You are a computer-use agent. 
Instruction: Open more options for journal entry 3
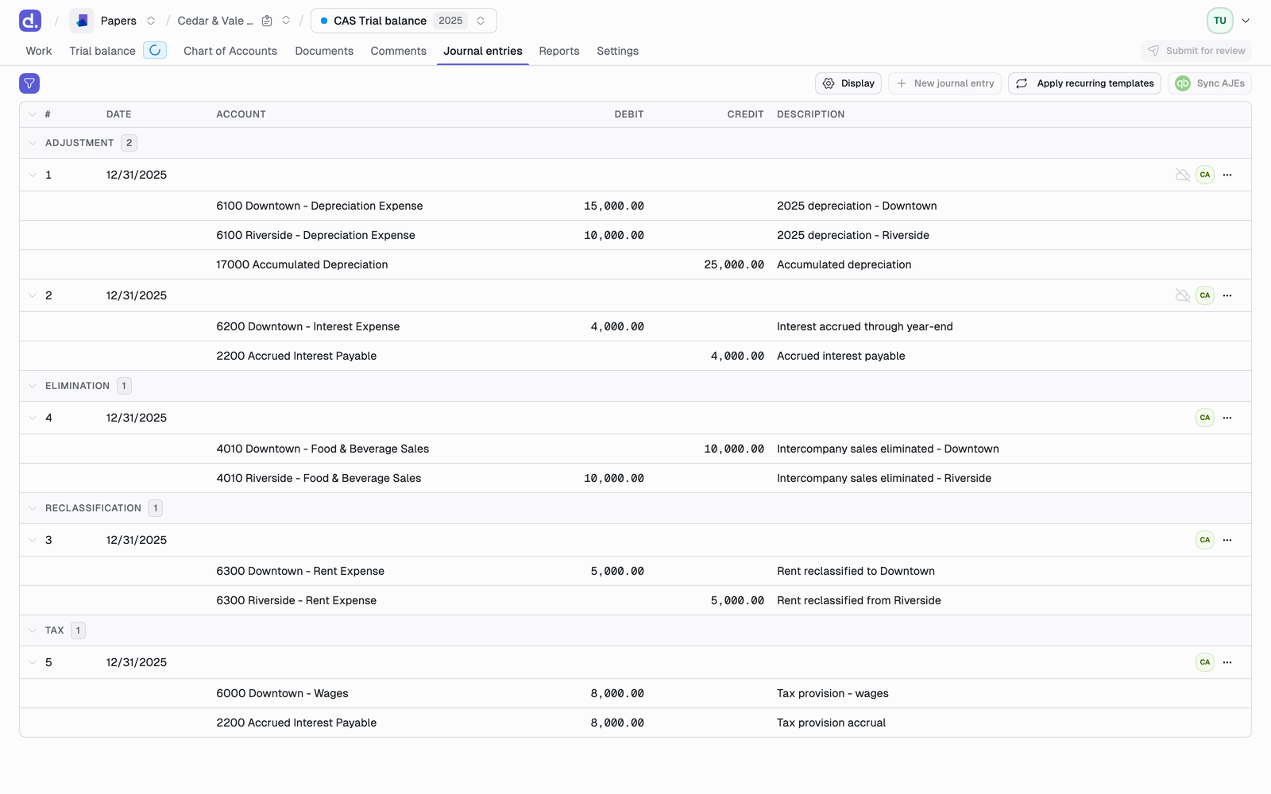[x=1227, y=540]
